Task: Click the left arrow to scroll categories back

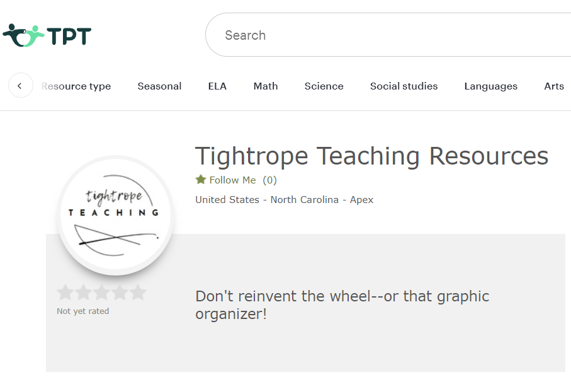Action: [x=20, y=86]
